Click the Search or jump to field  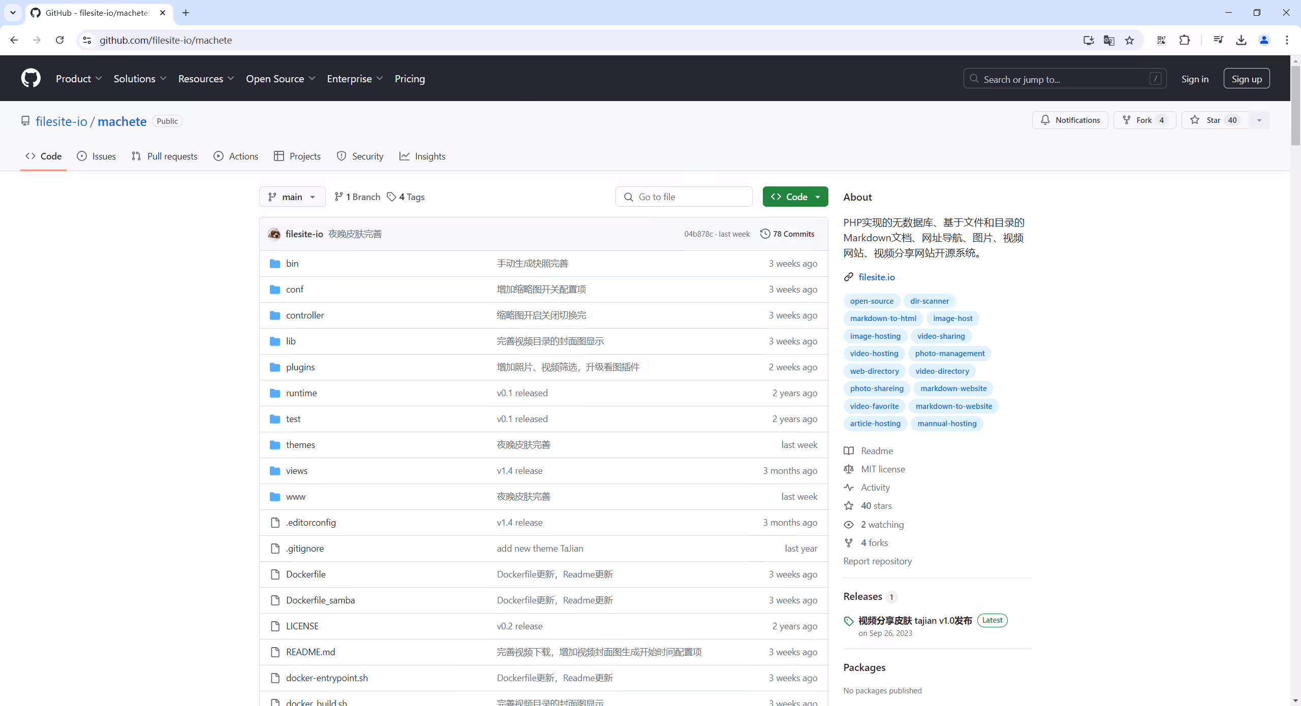click(1065, 79)
